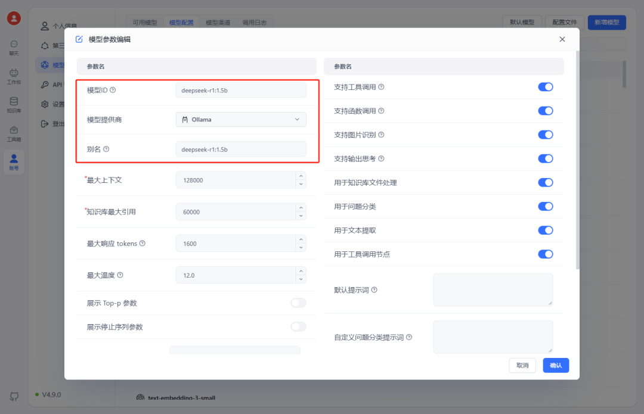Click the help icon beside 自定义问题分类提示词
This screenshot has width=644, height=414.
click(409, 337)
